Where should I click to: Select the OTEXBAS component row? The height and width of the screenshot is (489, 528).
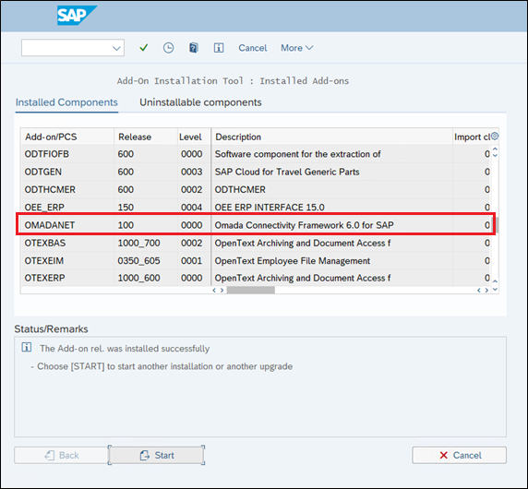(x=256, y=243)
